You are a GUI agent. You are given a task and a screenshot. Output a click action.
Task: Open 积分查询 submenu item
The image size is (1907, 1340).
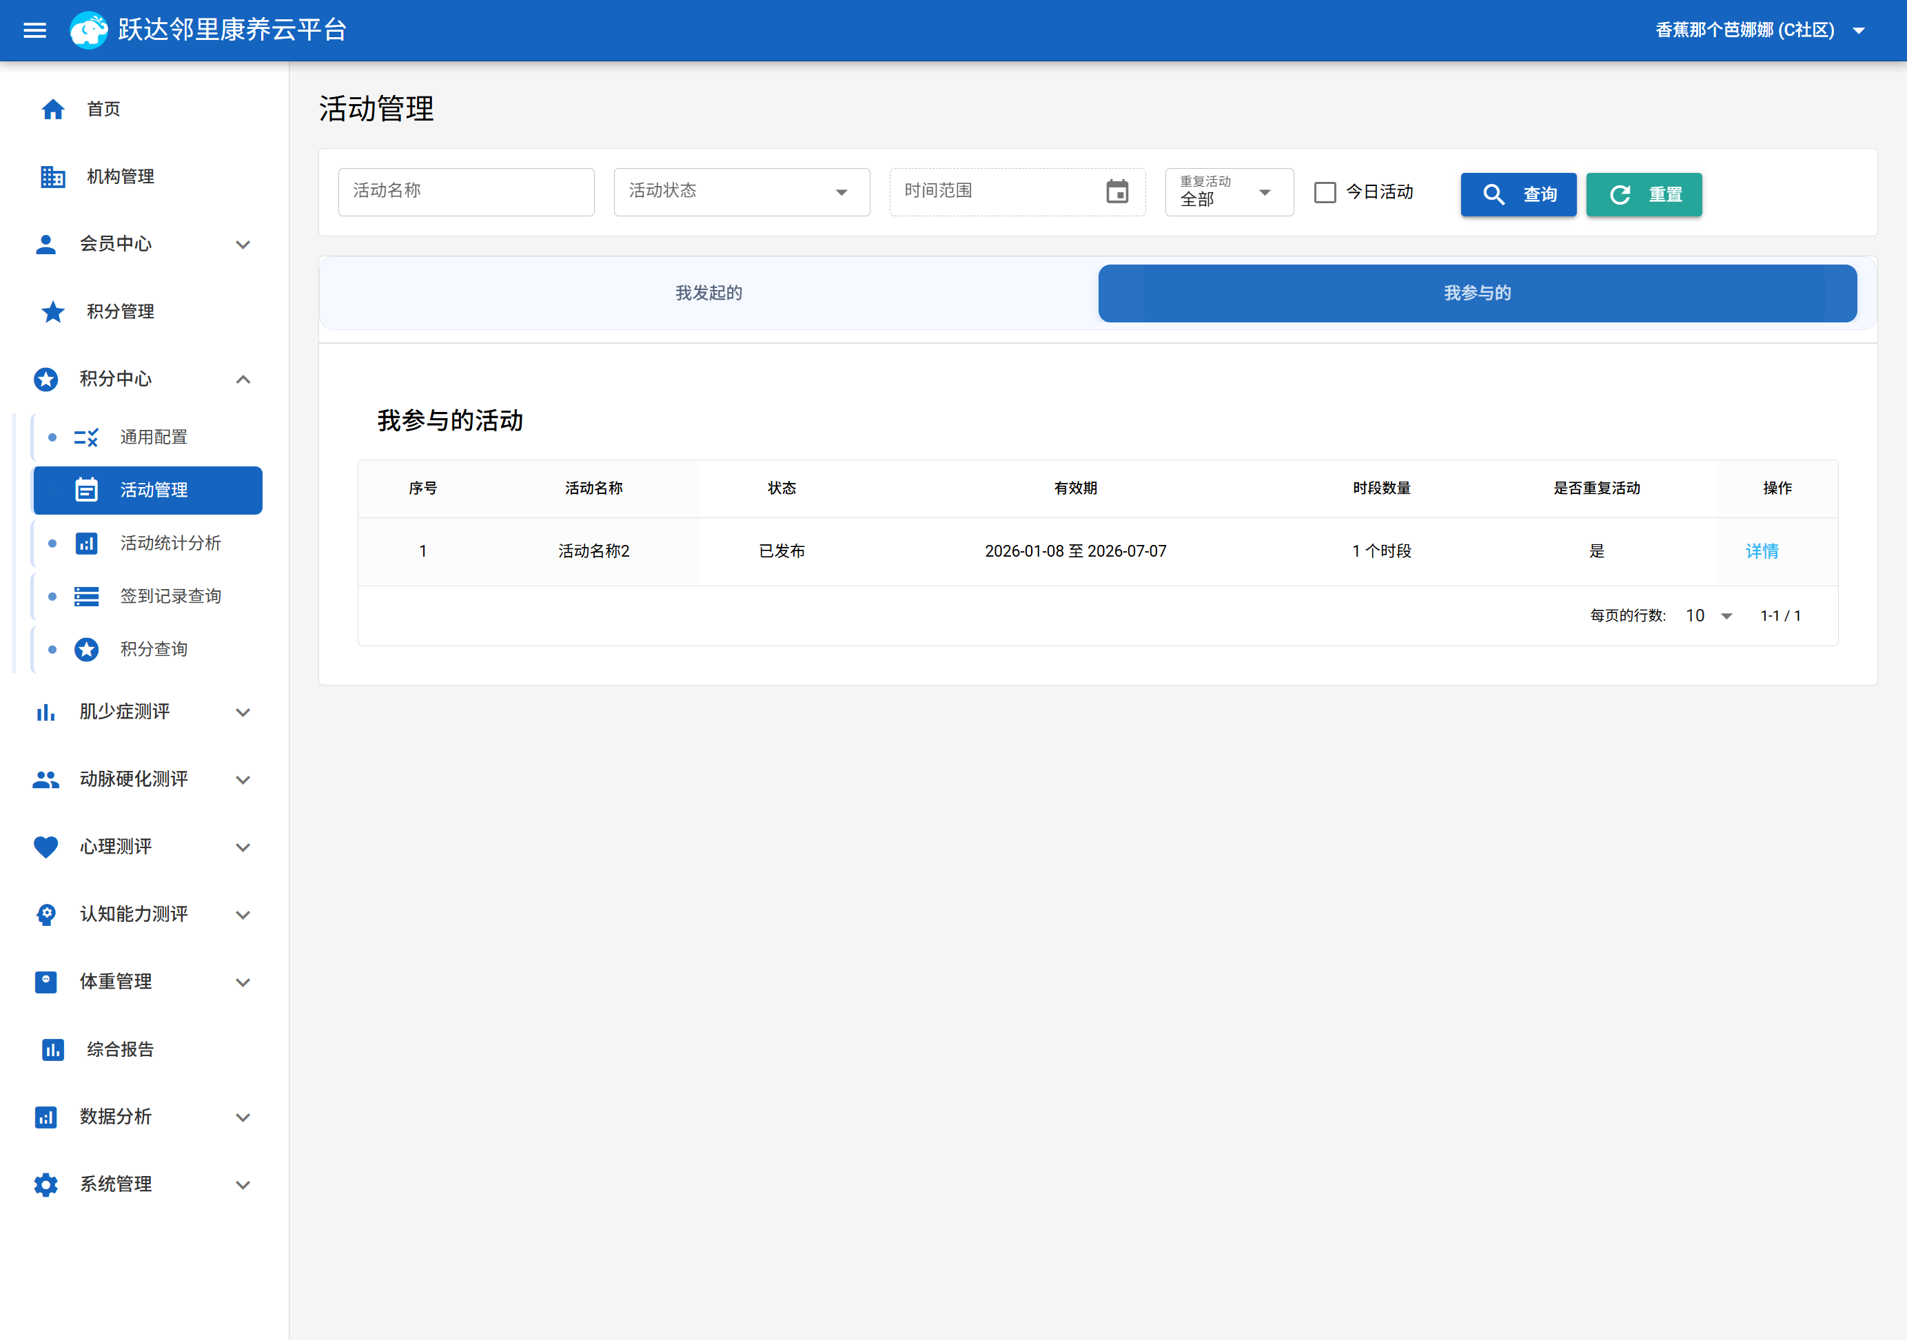click(x=147, y=649)
